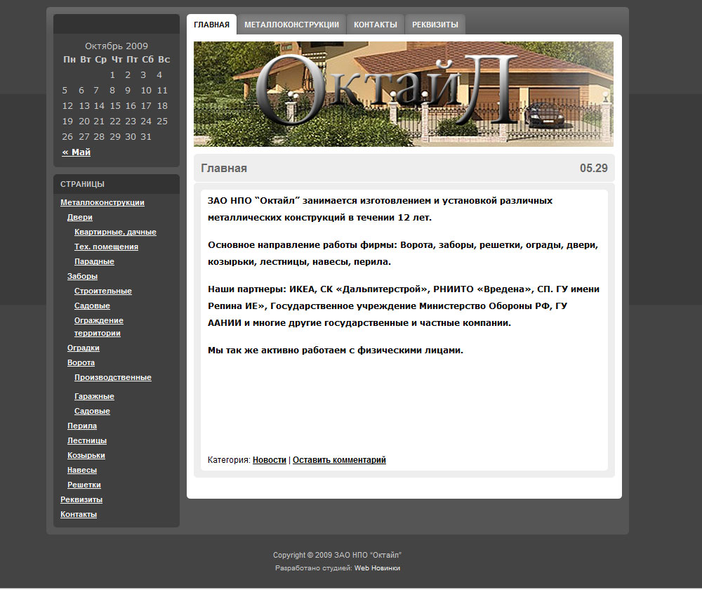Open the Козырьки link

pos(86,456)
